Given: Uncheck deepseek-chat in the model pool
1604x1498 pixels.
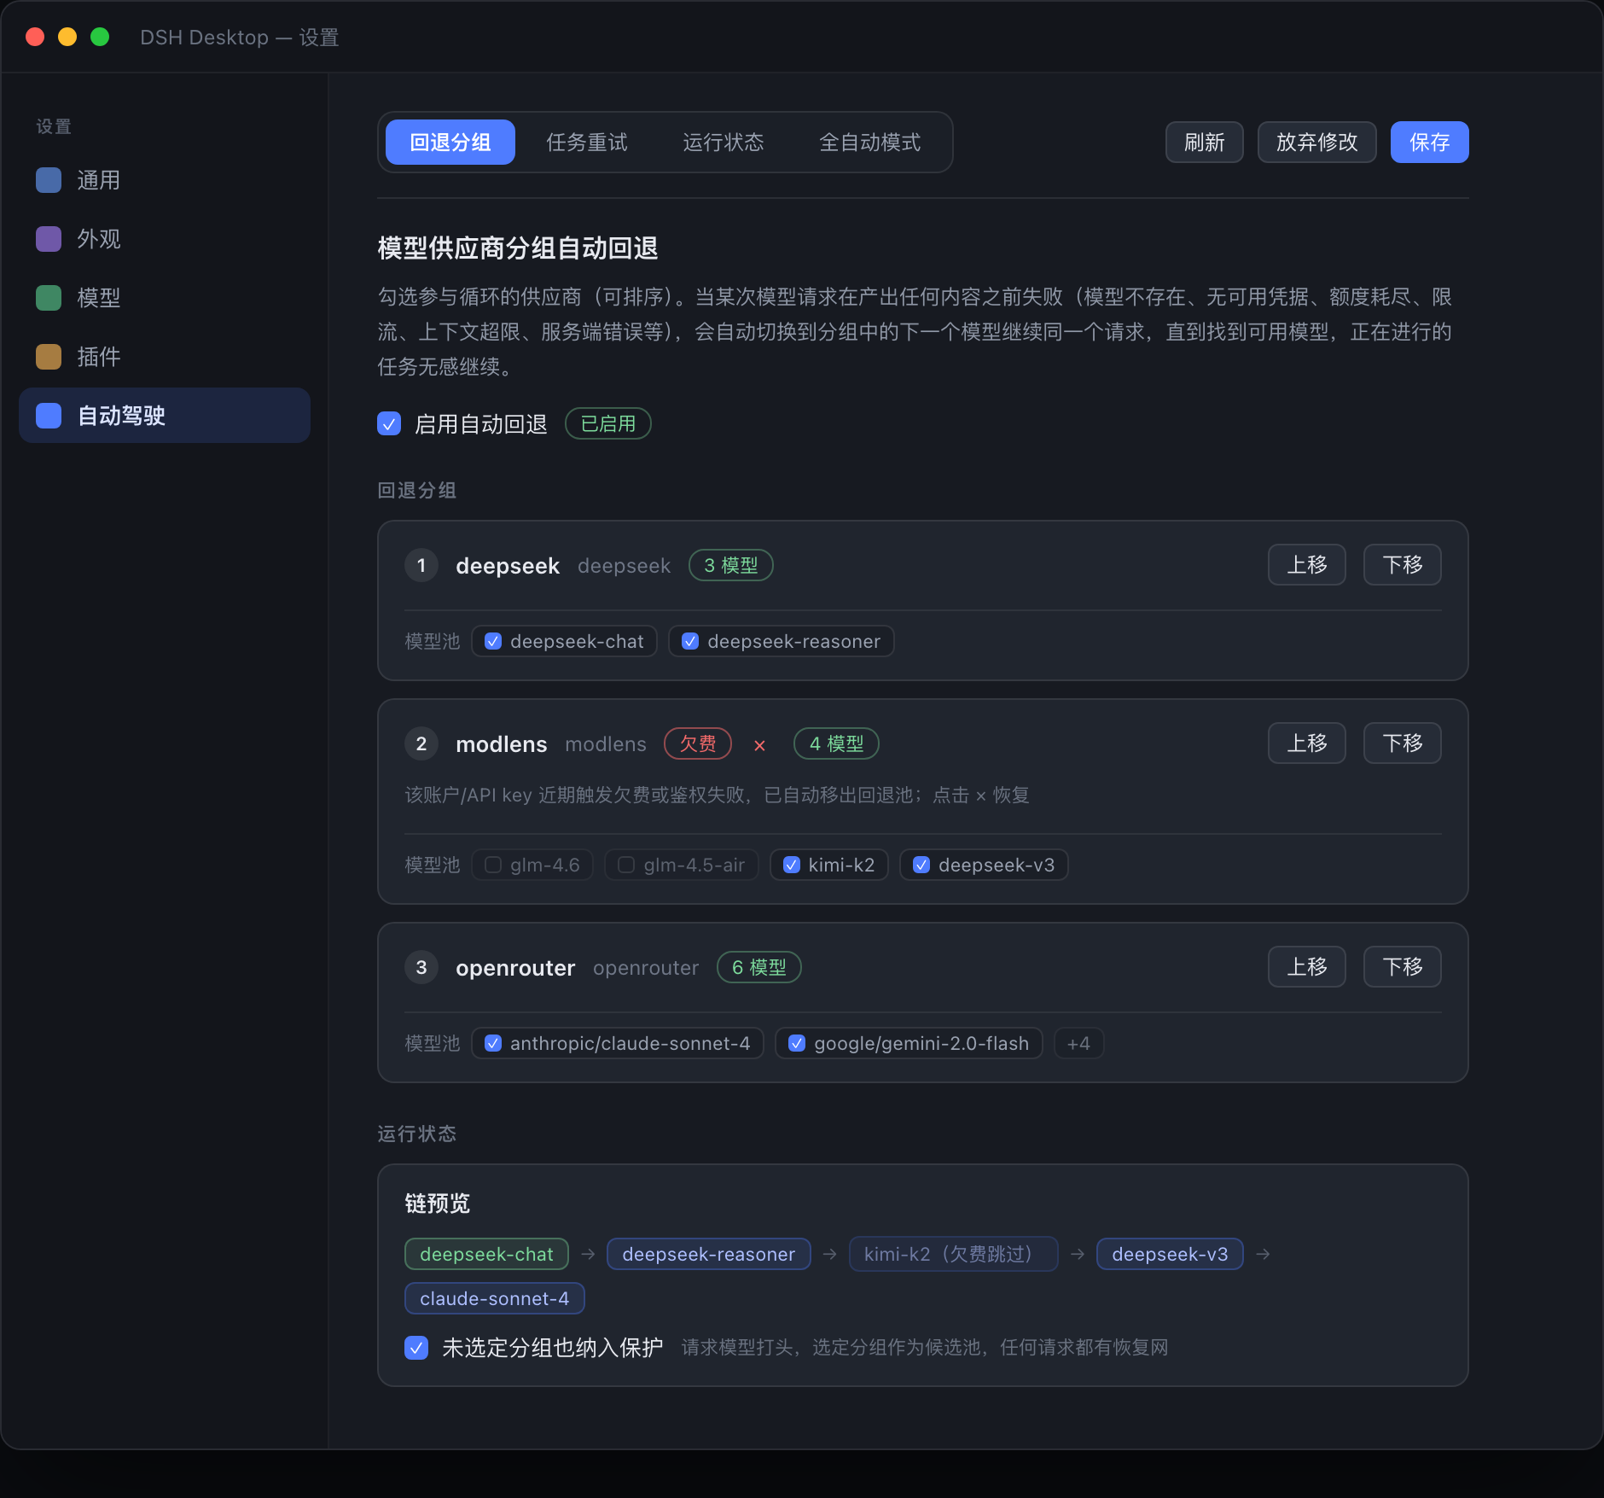Looking at the screenshot, I should (493, 641).
